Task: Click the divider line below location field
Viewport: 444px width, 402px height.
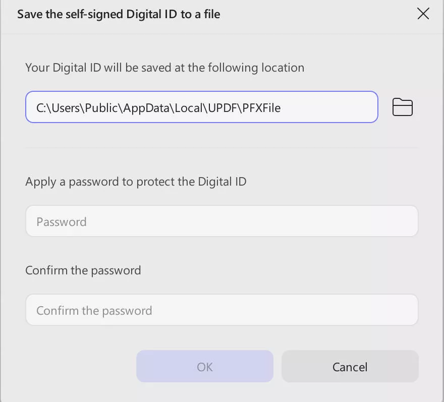Action: (222, 148)
